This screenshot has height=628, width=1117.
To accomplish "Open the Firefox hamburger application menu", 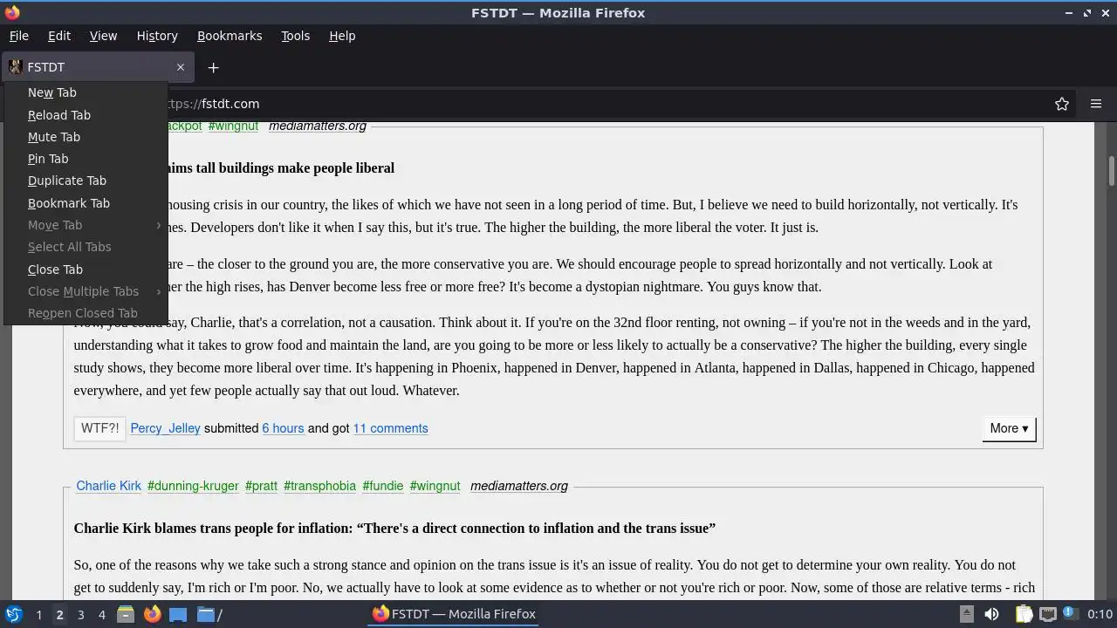I will [1096, 104].
